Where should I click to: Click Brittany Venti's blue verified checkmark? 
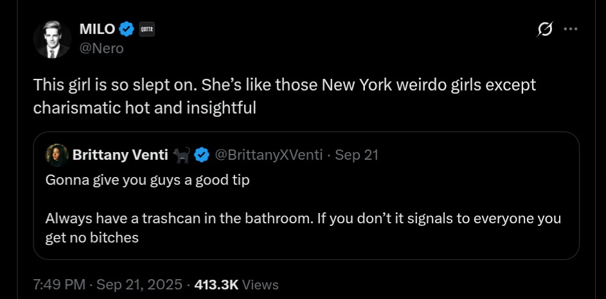(x=202, y=155)
